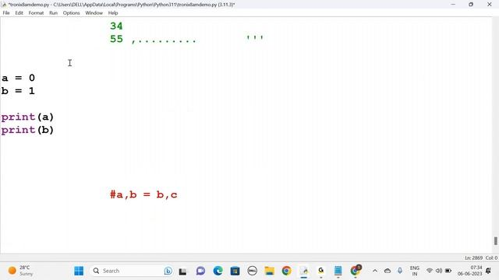The width and height of the screenshot is (499, 280).
Task: Switch ENG IN input language
Action: (414, 271)
